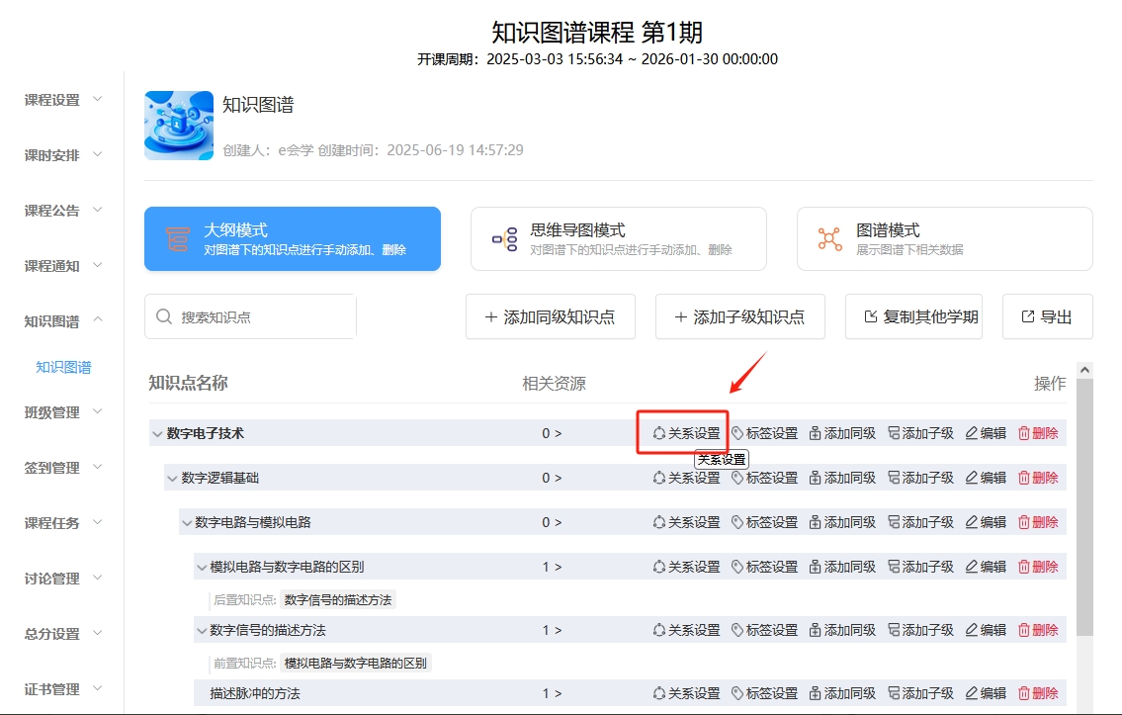1122x715 pixels.
Task: Click 添加同级 in 数字电路与模拟电路 row
Action: pyautogui.click(x=842, y=522)
